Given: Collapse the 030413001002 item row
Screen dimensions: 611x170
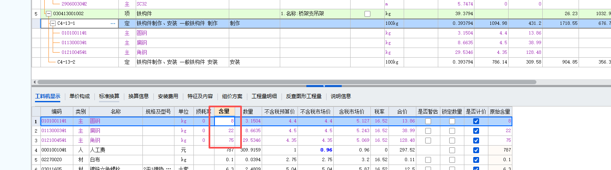Looking at the screenshot, I should (x=49, y=13).
